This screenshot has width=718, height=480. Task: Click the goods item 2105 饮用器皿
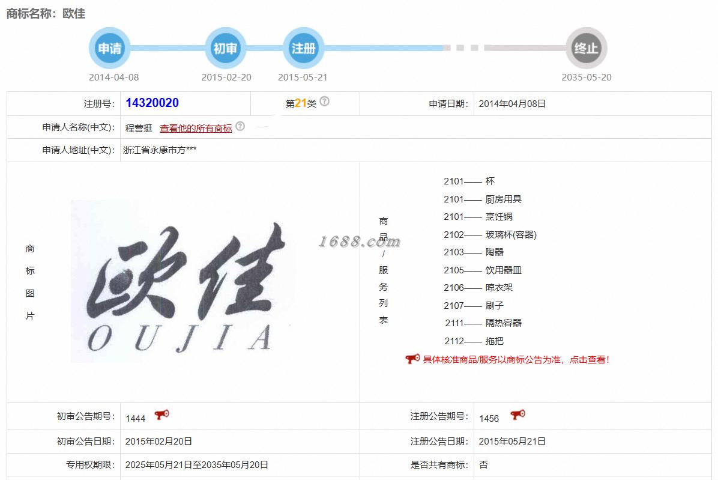[483, 270]
